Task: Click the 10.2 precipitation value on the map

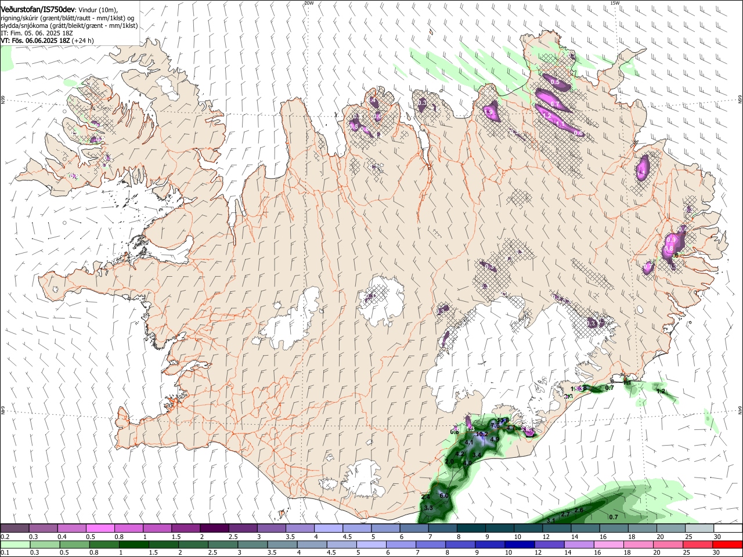Action: click(x=481, y=434)
